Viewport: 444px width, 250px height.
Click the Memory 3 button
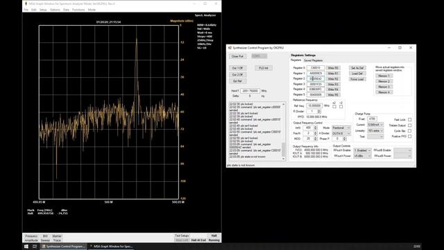(384, 87)
